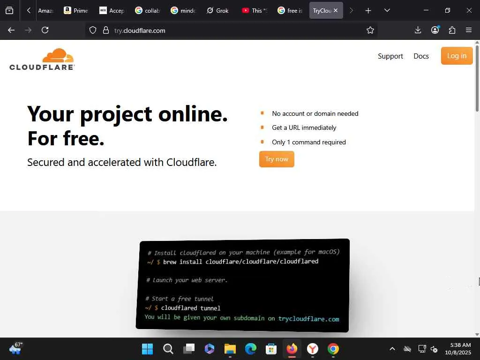Open Yandex Browser from the taskbar
Screen dimensions: 480x360
tap(313, 349)
